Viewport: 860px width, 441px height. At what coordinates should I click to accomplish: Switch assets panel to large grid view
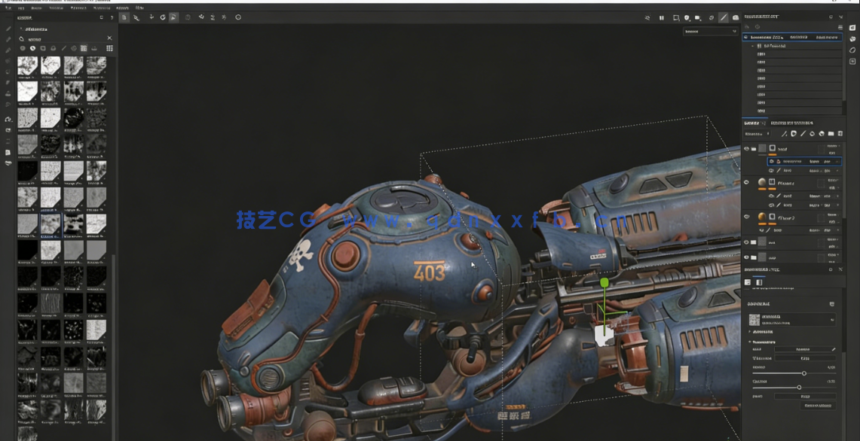(109, 48)
